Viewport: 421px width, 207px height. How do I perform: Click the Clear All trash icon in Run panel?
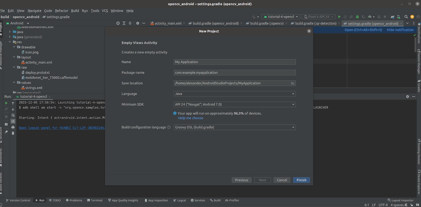(x=13, y=133)
